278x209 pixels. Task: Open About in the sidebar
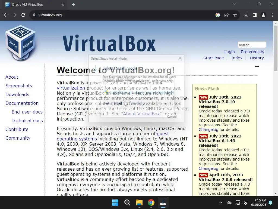coord(12,77)
